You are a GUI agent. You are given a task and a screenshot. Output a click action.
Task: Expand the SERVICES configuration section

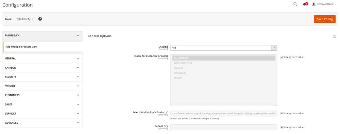42,114
